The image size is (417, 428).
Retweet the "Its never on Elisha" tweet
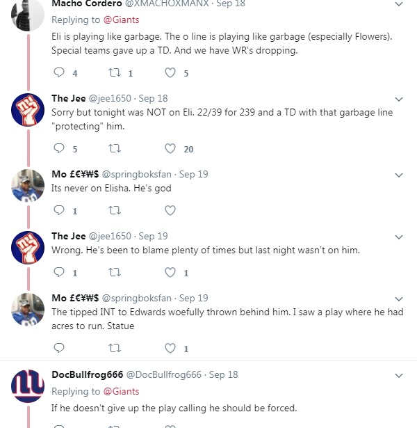(115, 210)
